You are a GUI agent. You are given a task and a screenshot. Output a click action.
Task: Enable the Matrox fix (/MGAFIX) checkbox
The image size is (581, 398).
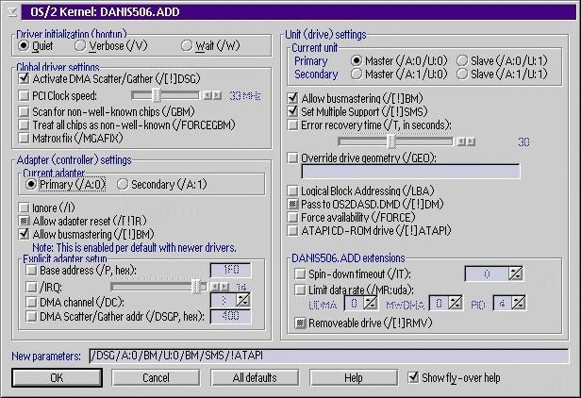point(25,139)
